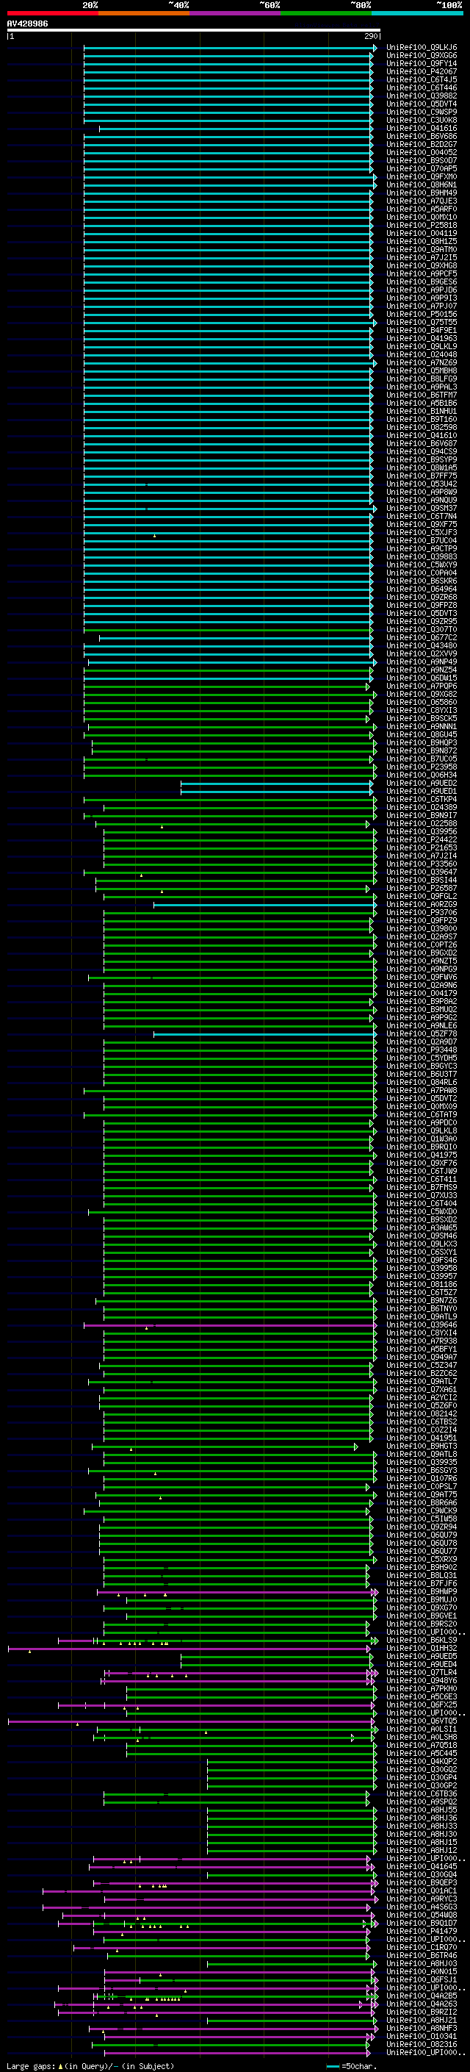Select the UniRef100_B1NHU1 label
The height and width of the screenshot is (2072, 470).
pos(422,411)
